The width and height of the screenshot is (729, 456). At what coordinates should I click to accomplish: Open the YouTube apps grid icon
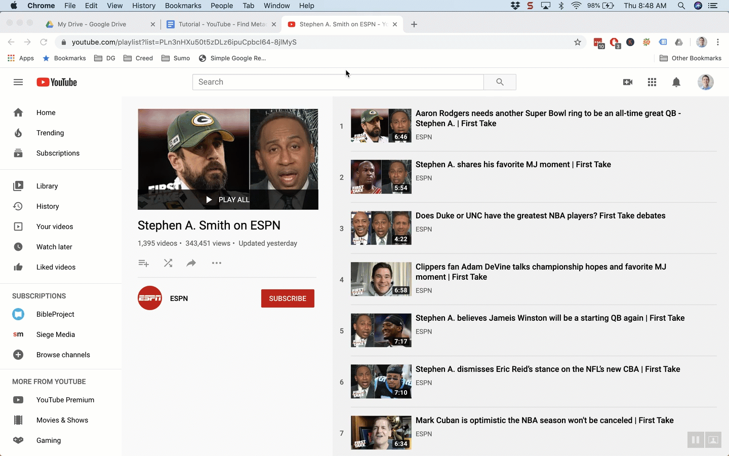coord(652,82)
